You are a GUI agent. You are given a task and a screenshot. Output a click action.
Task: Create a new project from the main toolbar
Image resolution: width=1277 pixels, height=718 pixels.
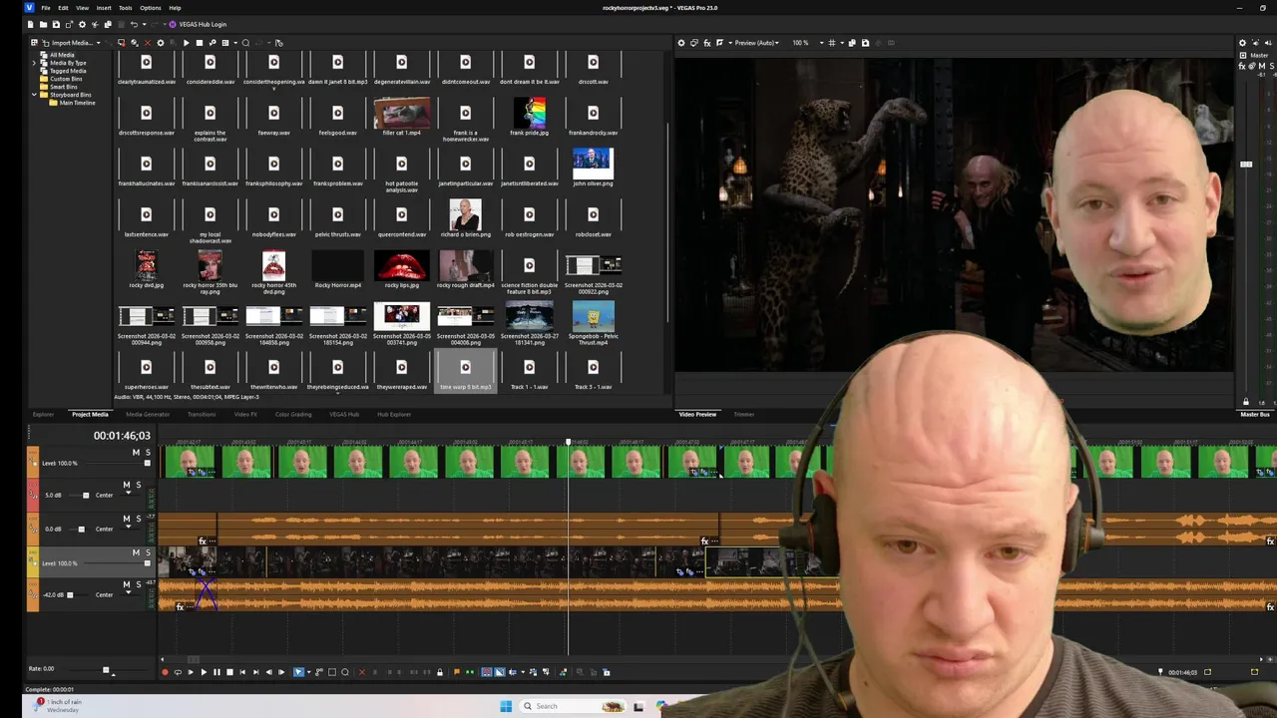click(x=30, y=24)
